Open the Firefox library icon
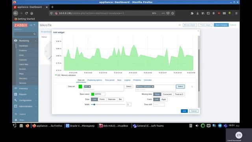 click(203, 13)
